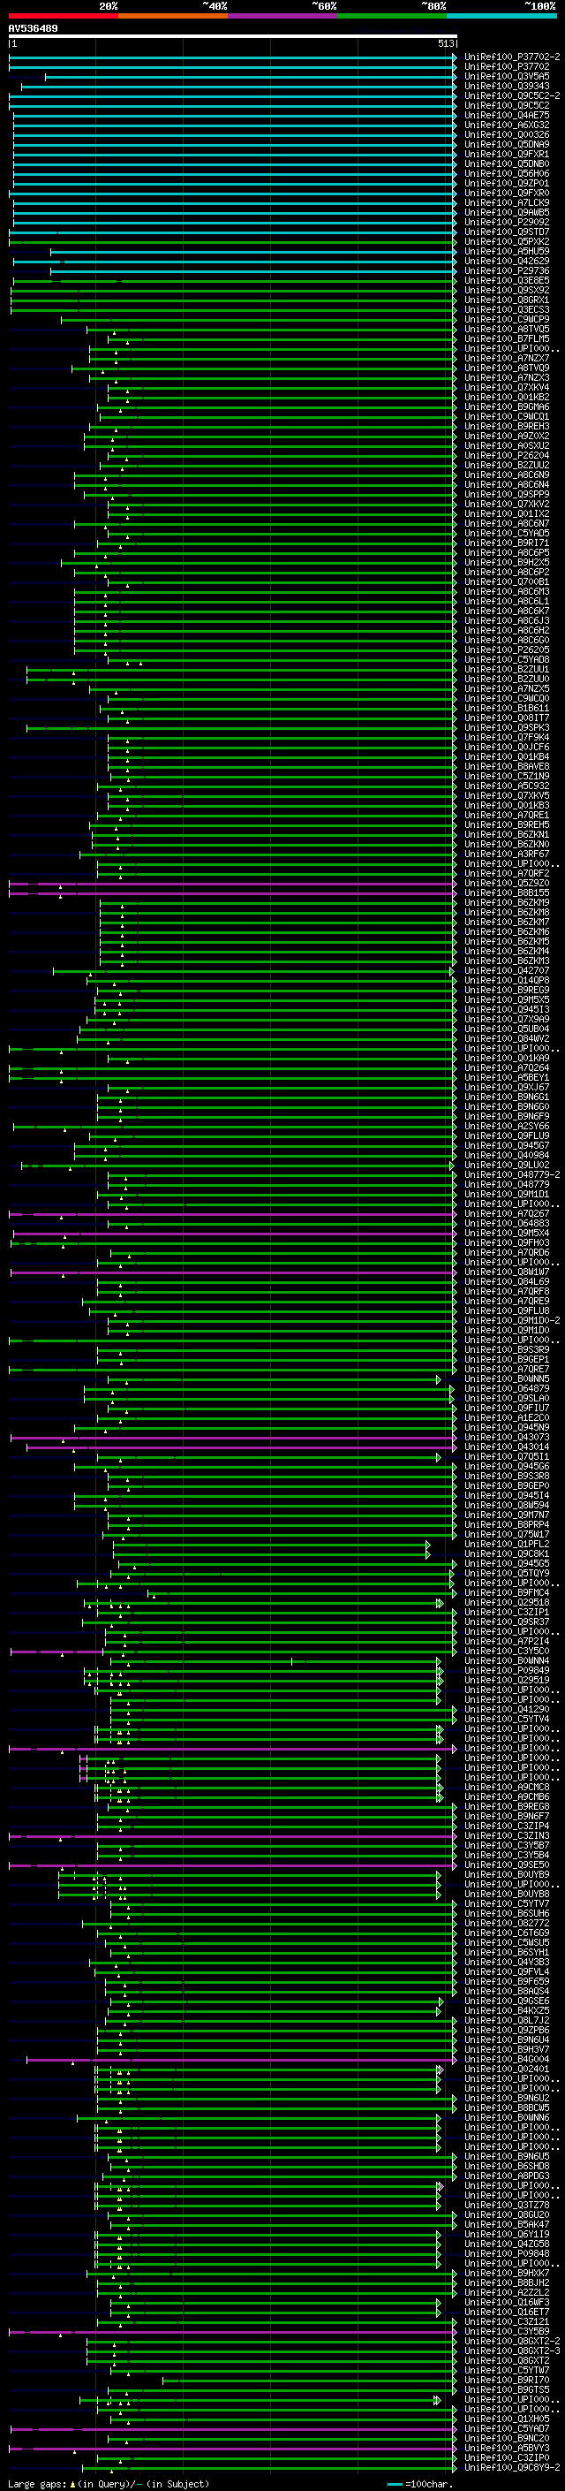
Task: Select hit label UniRef100_Q42629
Action: point(507,261)
